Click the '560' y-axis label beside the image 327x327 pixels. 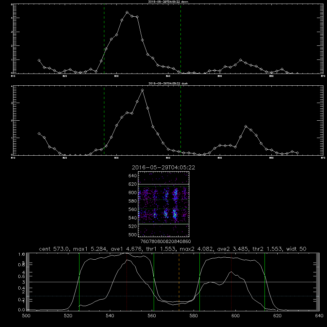click(x=133, y=209)
